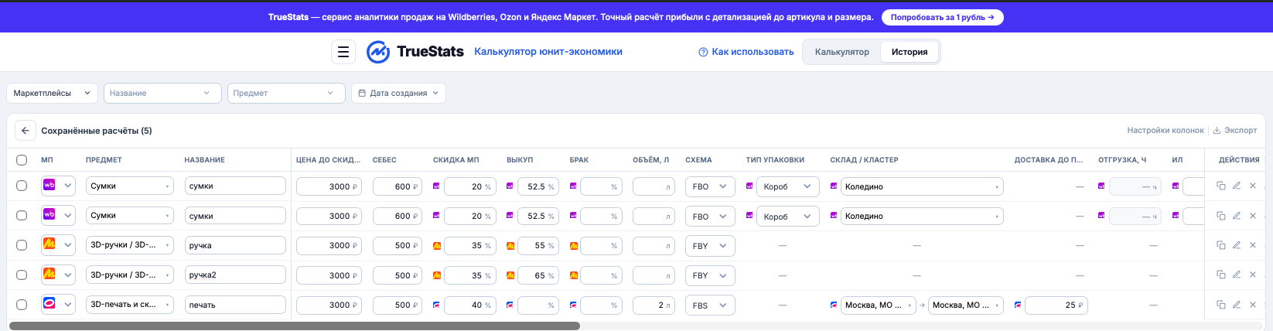Click the ДЕЙСТВИЯ column header
This screenshot has width=1273, height=331.
click(1239, 160)
